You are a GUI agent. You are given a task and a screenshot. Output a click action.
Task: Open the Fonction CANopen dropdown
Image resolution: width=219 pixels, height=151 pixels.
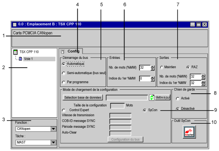tap(53, 129)
